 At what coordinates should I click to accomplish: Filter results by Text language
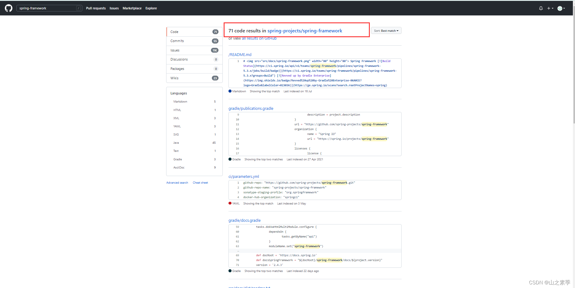[x=194, y=151]
